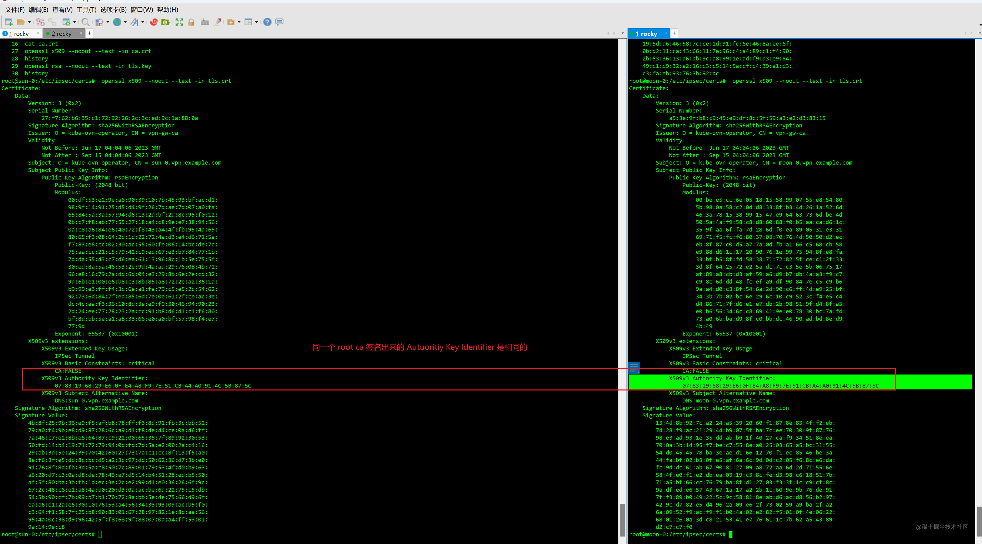Screen dimensions: 982x544
Task: Expand the font dropdown arrow
Action: click(x=143, y=22)
